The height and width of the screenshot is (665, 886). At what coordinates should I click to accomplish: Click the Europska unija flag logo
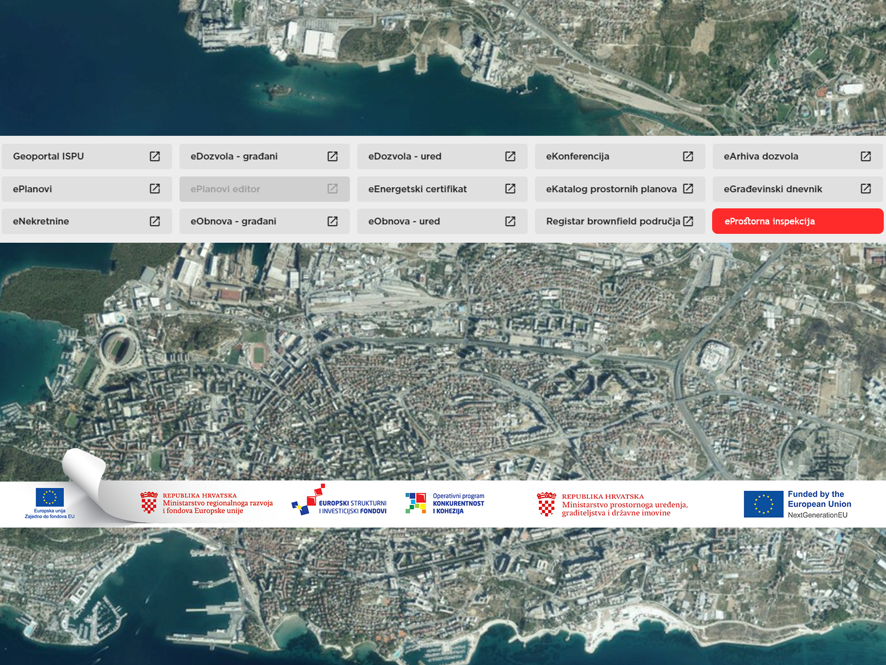point(50,503)
